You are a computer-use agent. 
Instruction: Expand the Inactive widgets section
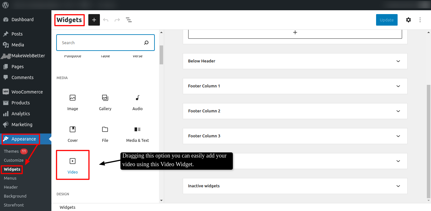(x=295, y=186)
